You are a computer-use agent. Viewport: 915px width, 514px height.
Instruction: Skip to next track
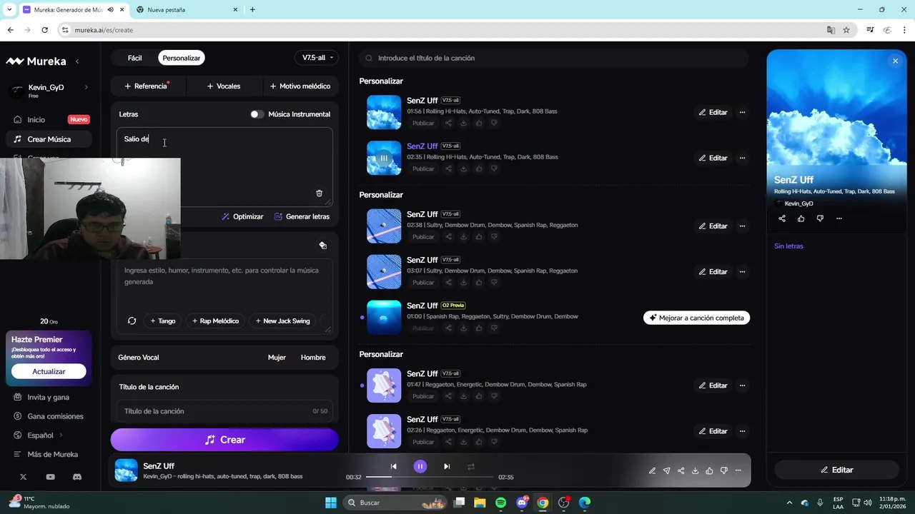tap(447, 466)
